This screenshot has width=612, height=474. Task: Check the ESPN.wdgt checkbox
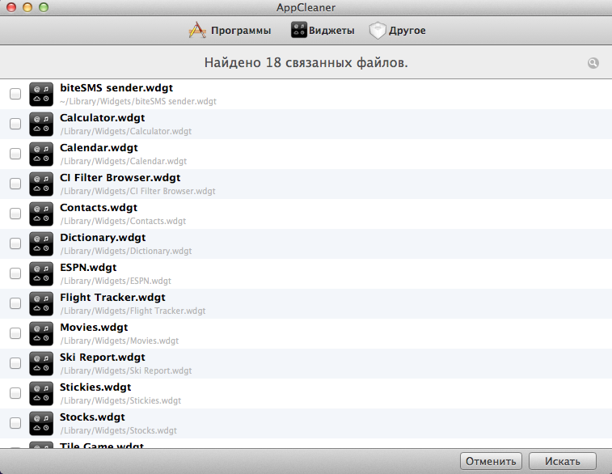[15, 273]
